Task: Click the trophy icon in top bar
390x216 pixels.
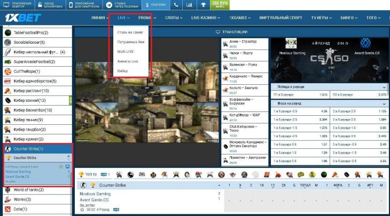Action: (202, 5)
